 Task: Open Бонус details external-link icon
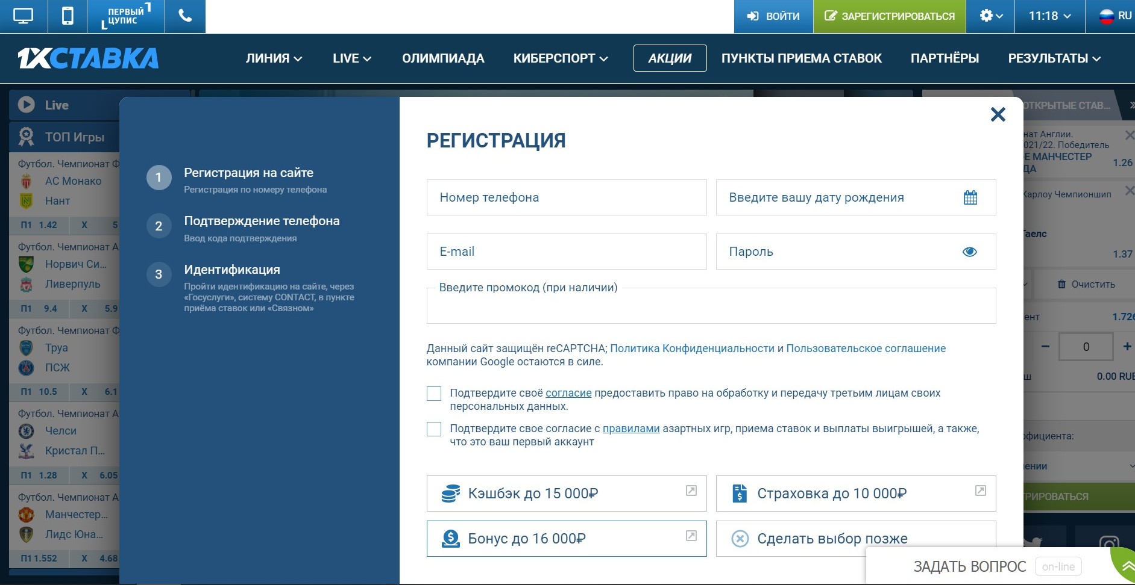click(691, 536)
